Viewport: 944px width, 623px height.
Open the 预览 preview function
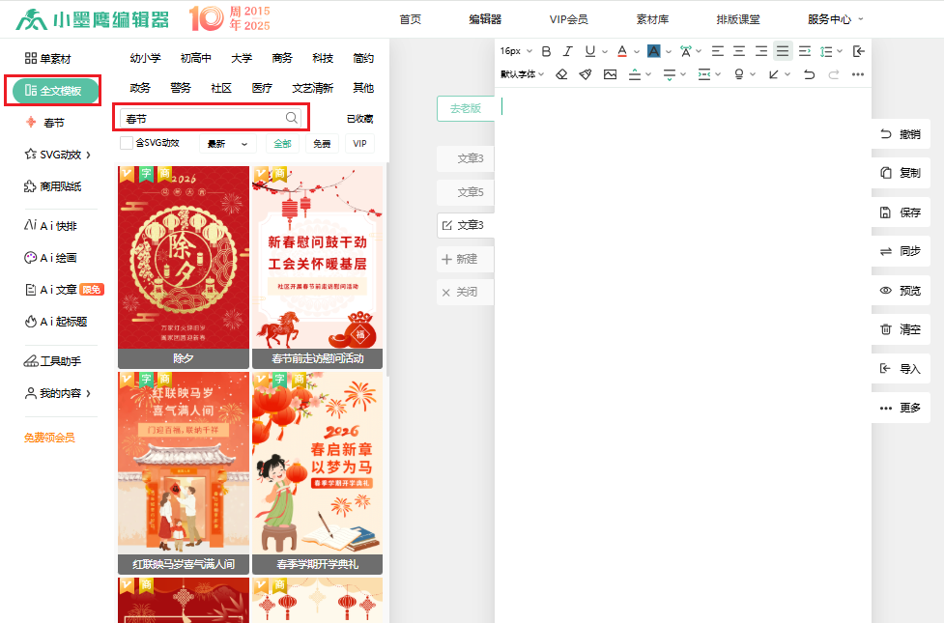(900, 290)
